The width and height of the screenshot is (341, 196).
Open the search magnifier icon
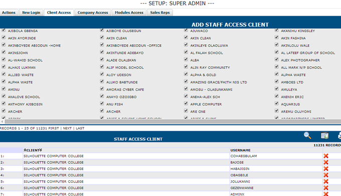[x=307, y=135]
